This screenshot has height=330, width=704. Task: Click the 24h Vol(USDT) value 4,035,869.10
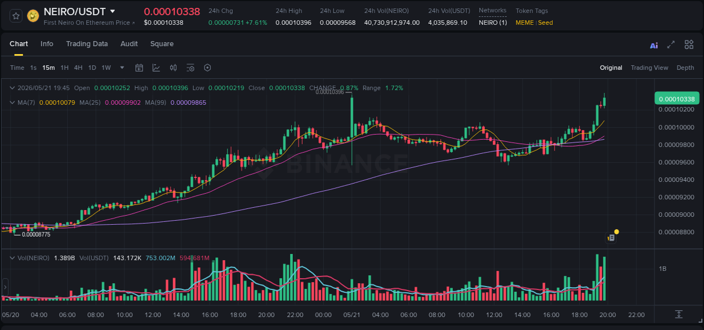tap(448, 23)
